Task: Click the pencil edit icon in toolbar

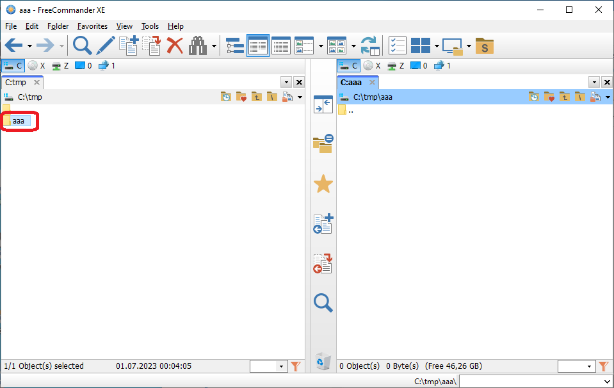Action: (106, 45)
